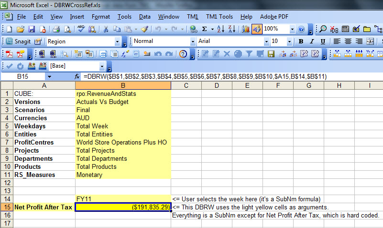
Task: Cut selection with scissors icon
Action: tap(106, 29)
